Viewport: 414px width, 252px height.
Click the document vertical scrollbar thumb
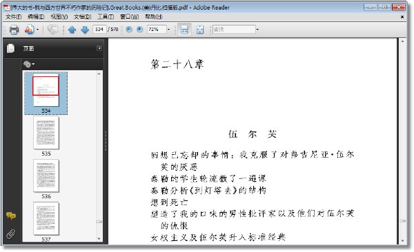pos(403,221)
